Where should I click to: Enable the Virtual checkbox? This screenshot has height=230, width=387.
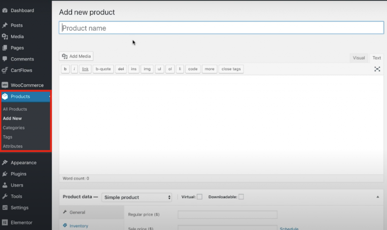click(200, 197)
